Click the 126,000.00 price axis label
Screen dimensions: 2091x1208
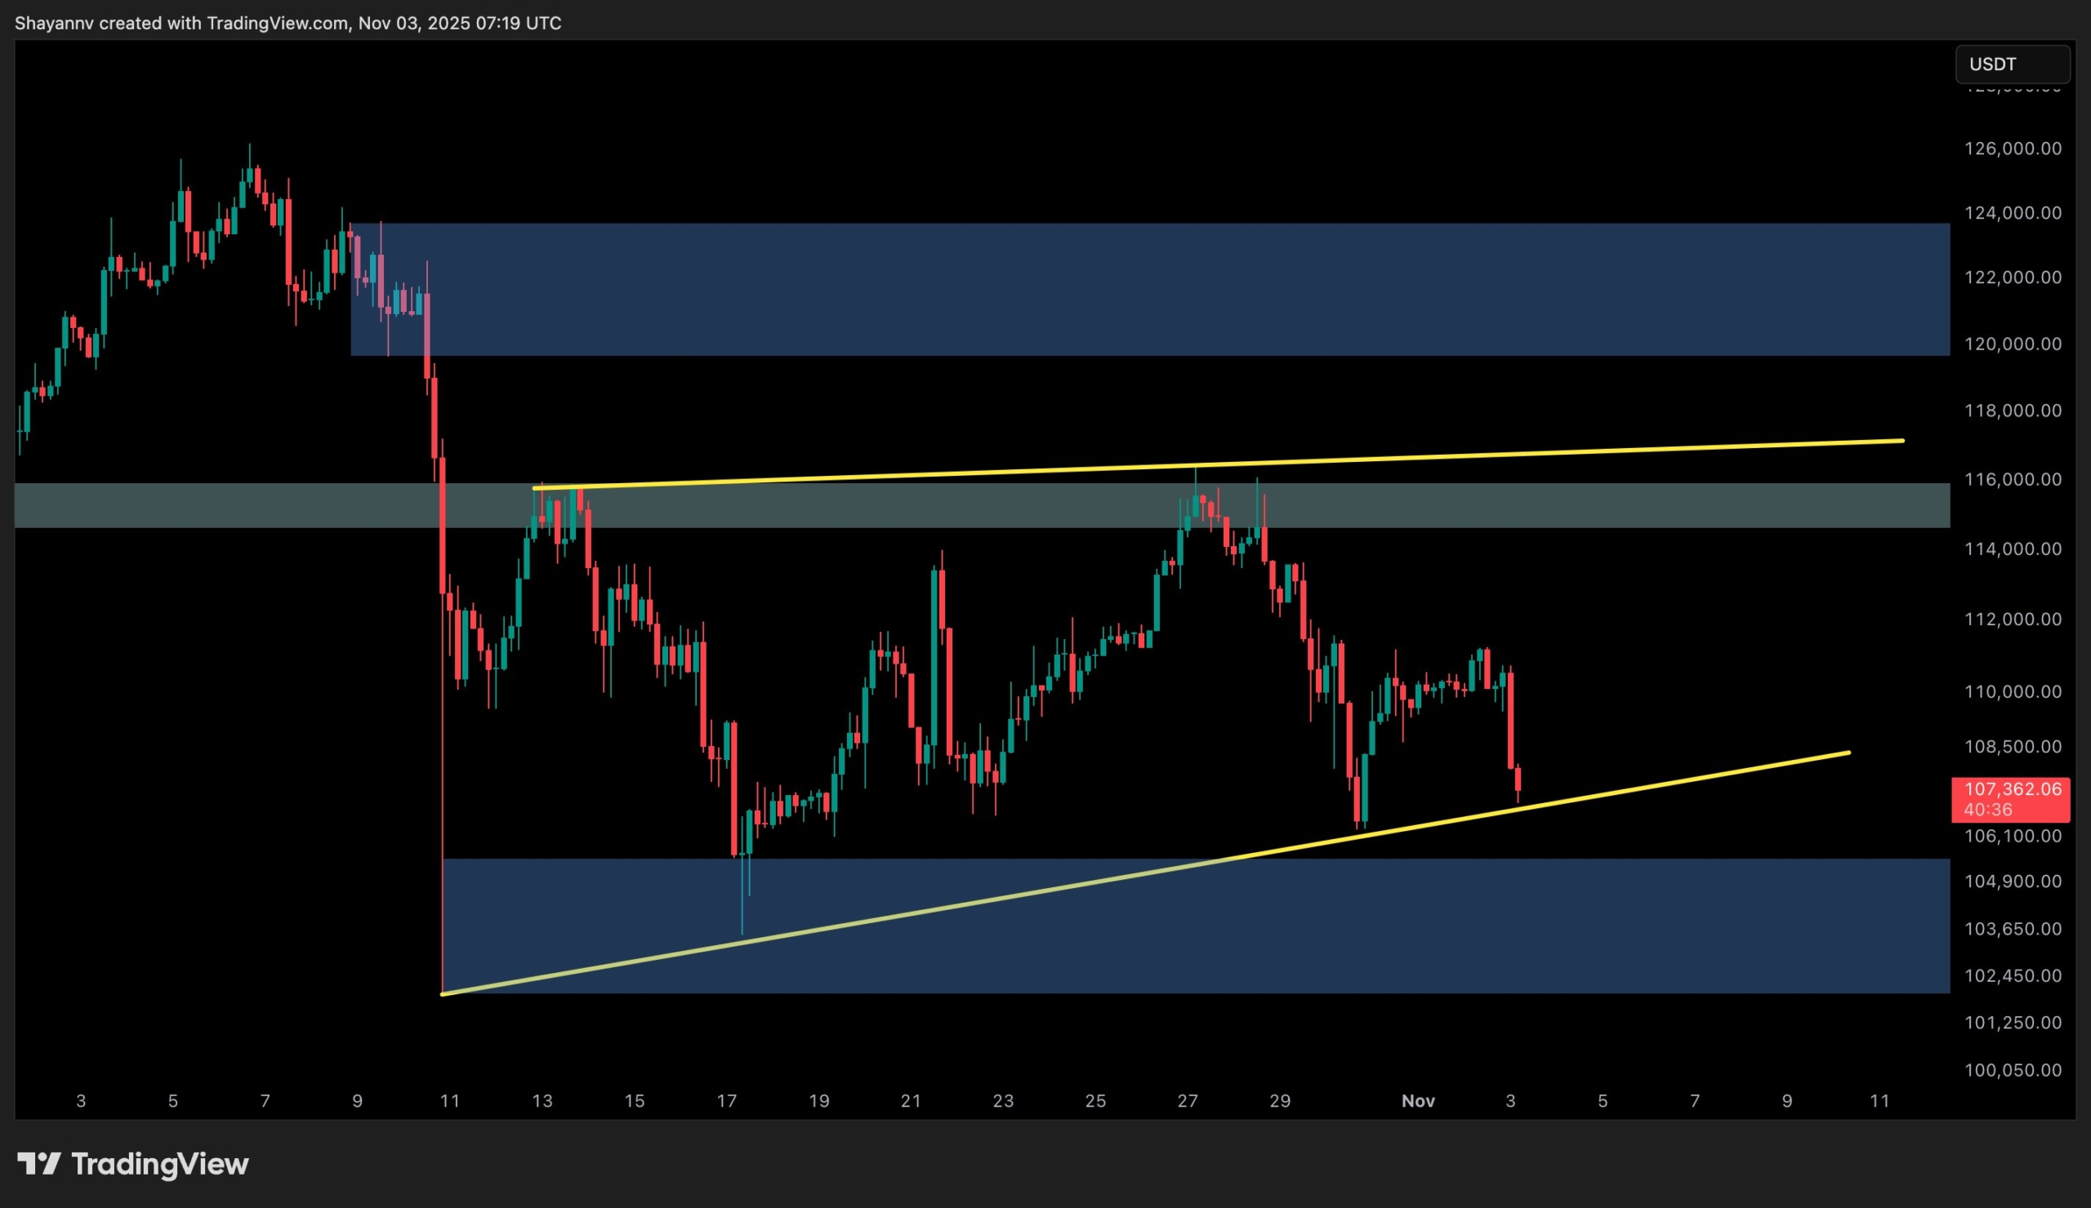[x=2012, y=149]
